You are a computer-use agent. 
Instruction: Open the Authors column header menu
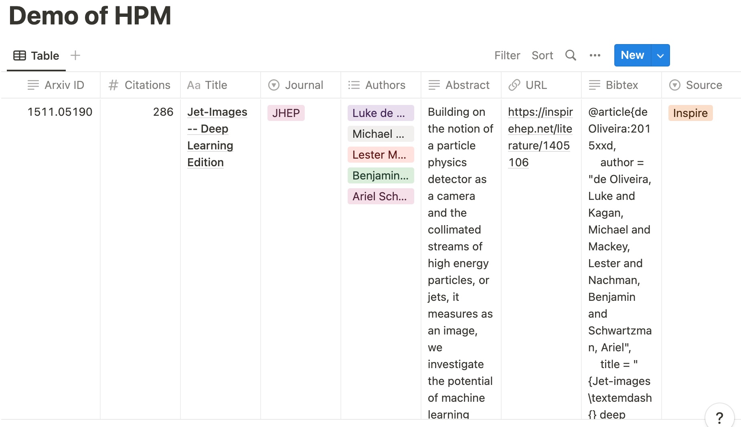tap(381, 85)
